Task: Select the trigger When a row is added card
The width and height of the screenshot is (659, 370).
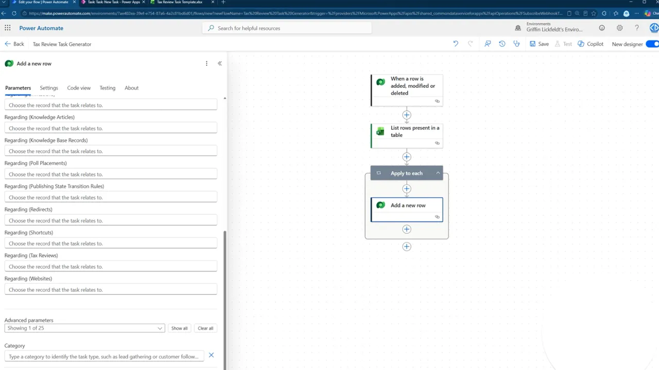Action: [x=407, y=90]
